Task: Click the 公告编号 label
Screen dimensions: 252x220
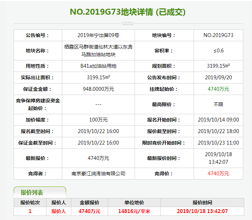Action: [x=37, y=35]
